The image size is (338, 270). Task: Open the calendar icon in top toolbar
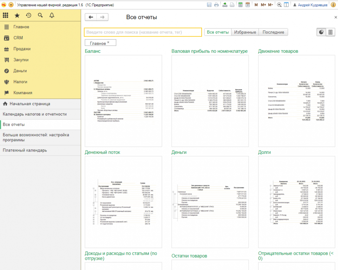(248, 5)
